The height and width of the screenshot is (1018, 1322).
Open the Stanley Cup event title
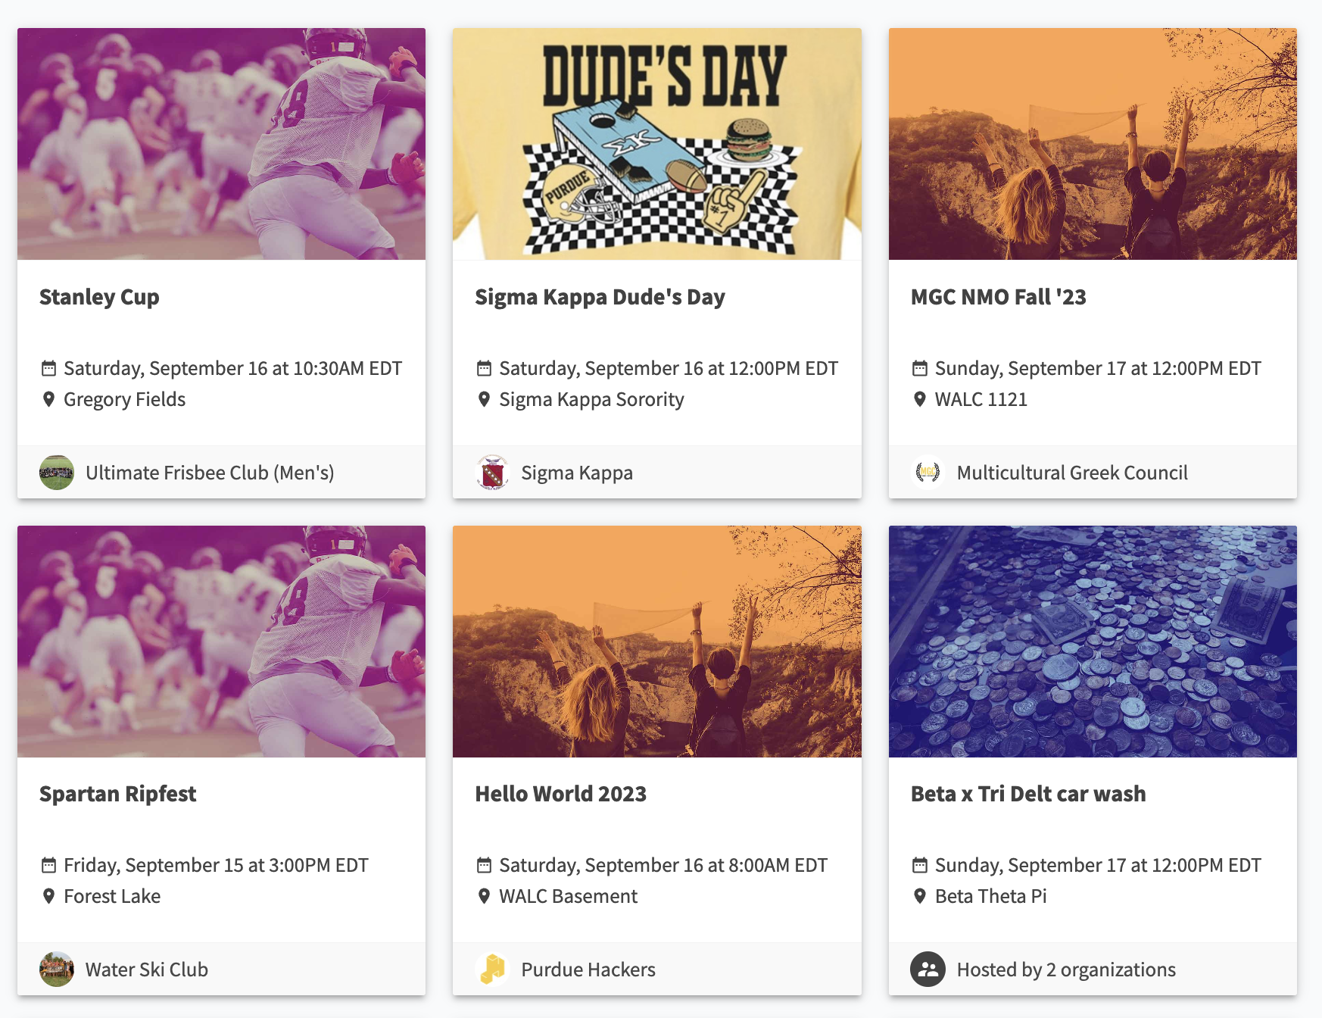(x=99, y=297)
